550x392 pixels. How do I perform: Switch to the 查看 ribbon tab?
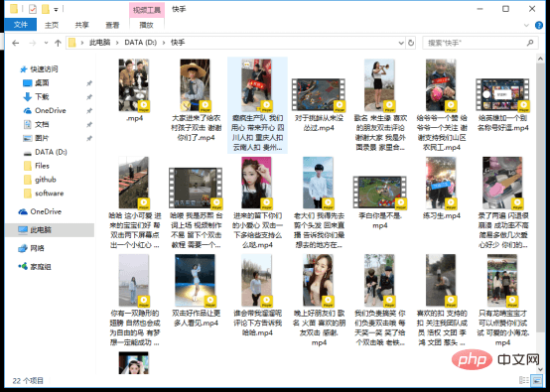coord(112,25)
